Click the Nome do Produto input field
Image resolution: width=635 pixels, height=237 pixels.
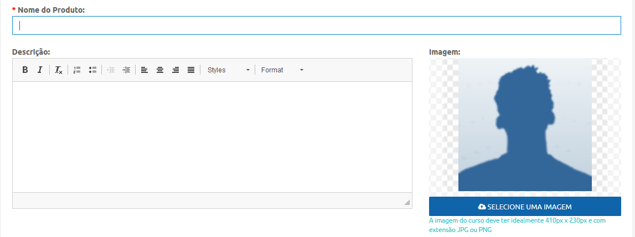316,25
